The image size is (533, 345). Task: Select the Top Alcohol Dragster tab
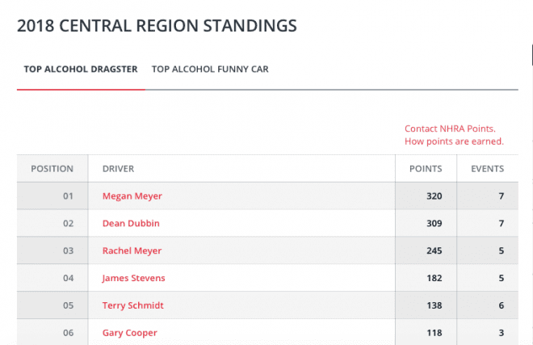(x=81, y=69)
